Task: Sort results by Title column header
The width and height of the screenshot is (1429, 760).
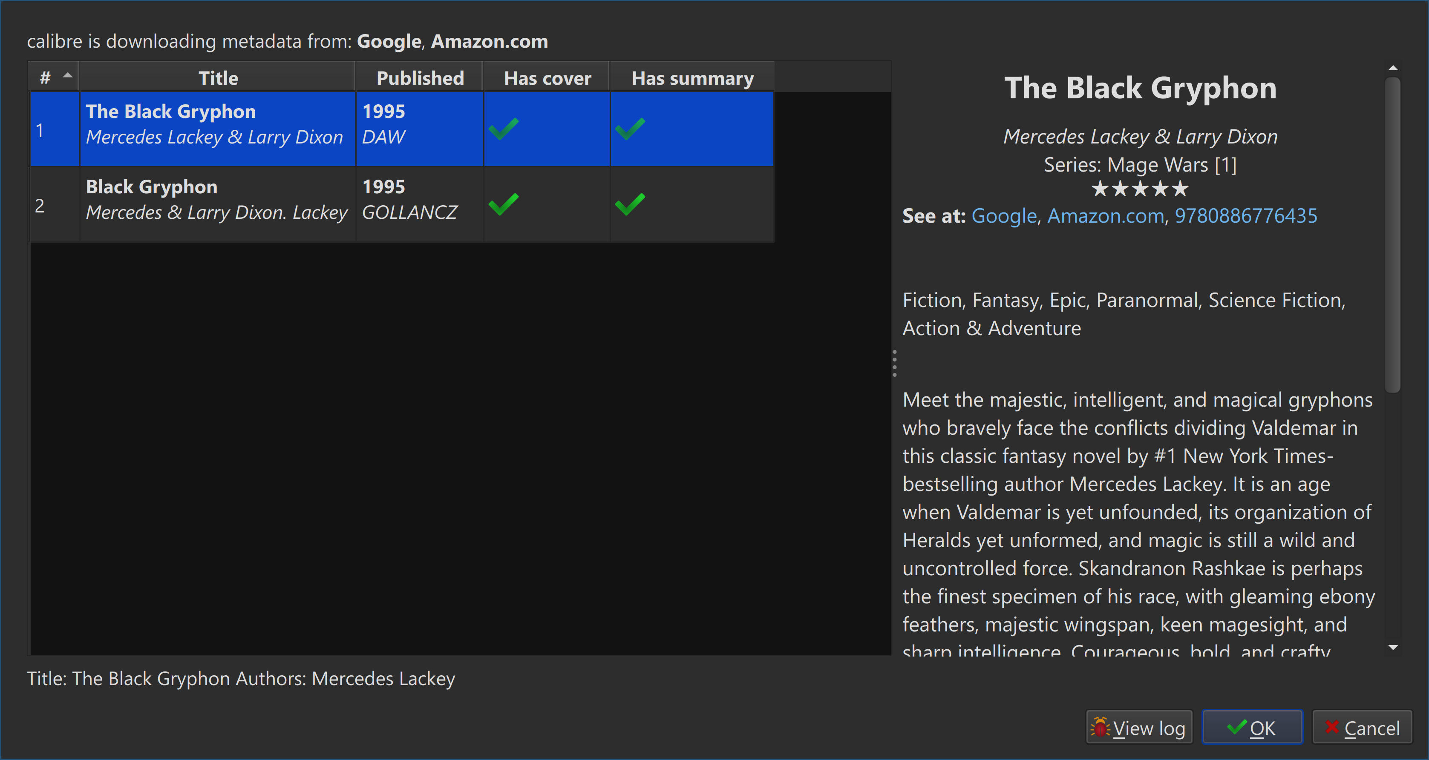Action: click(218, 77)
